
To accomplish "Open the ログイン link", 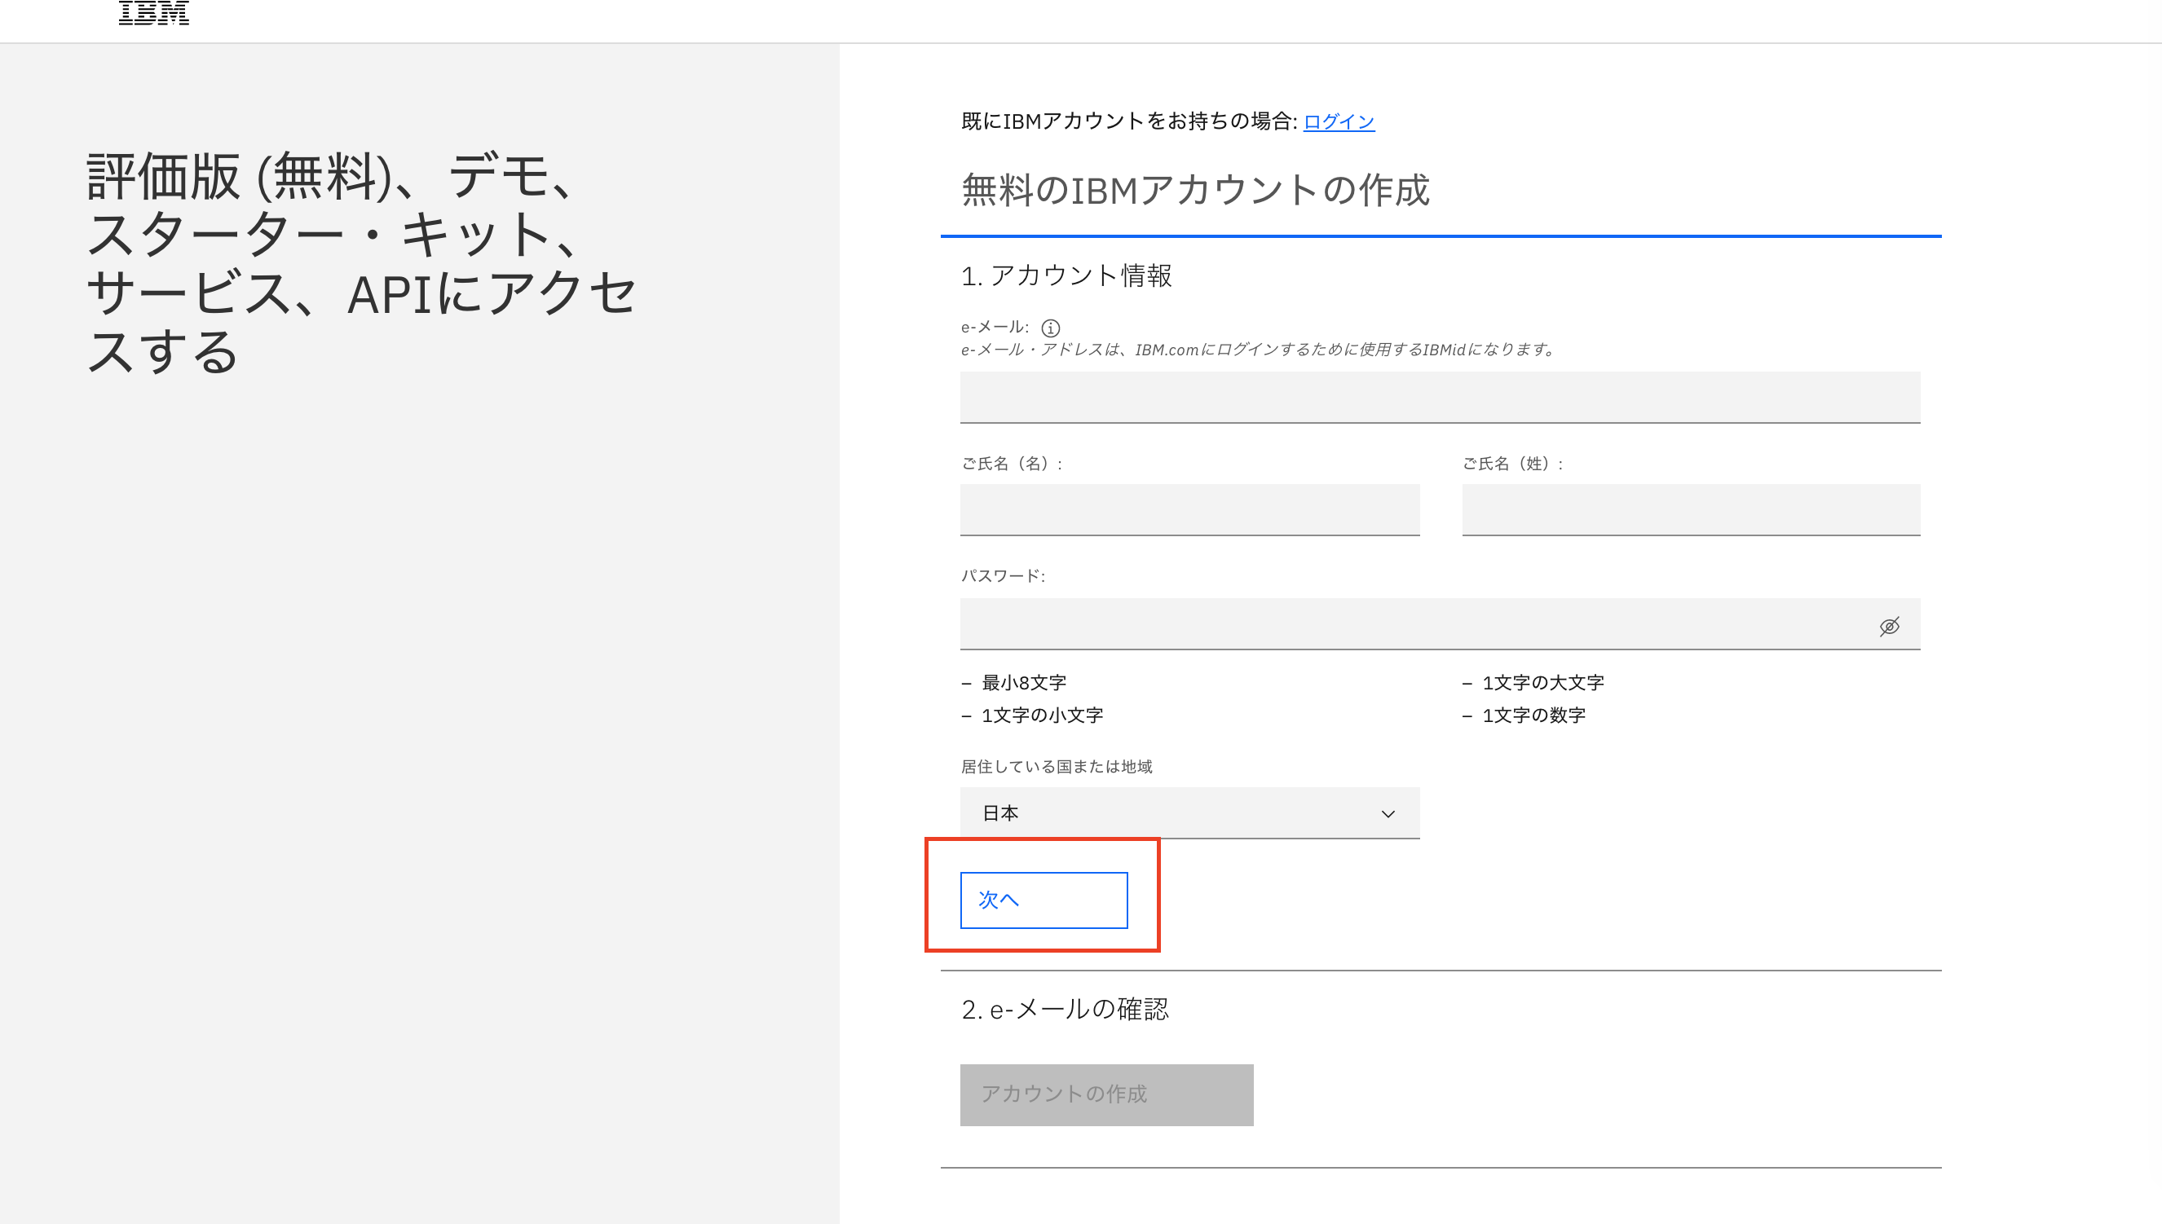I will tap(1339, 122).
